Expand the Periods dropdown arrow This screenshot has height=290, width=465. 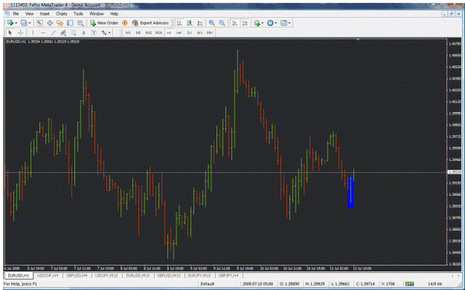click(x=276, y=23)
